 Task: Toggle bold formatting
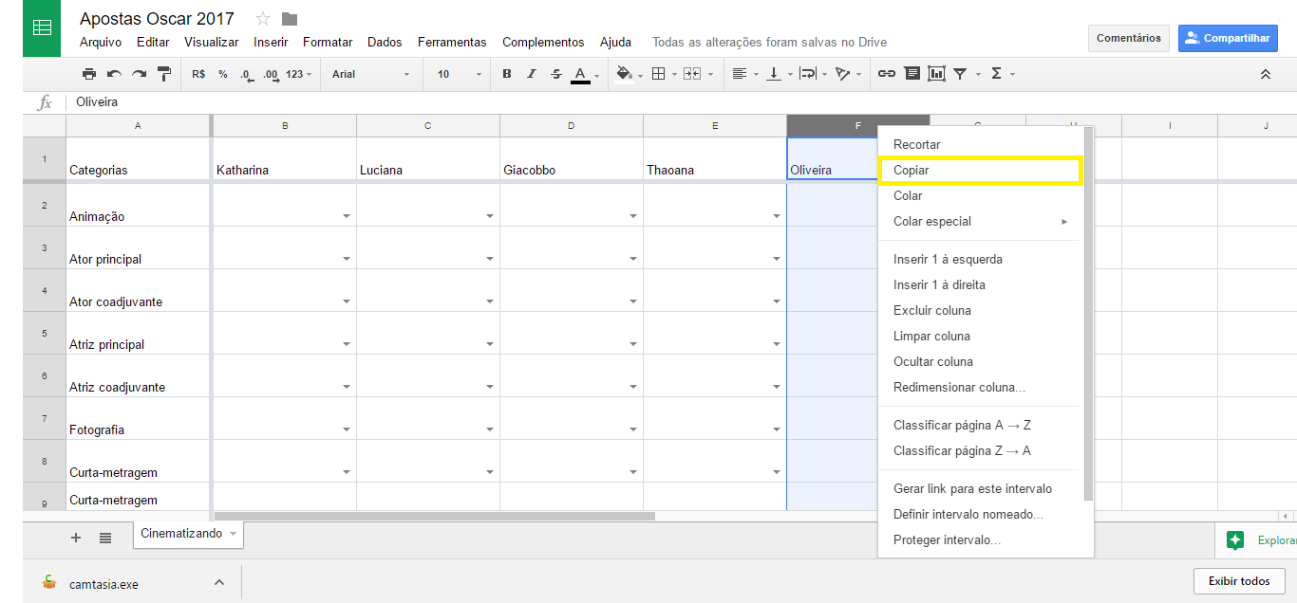[x=506, y=74]
